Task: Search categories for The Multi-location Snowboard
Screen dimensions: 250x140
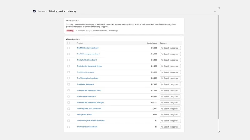Action: [170, 48]
